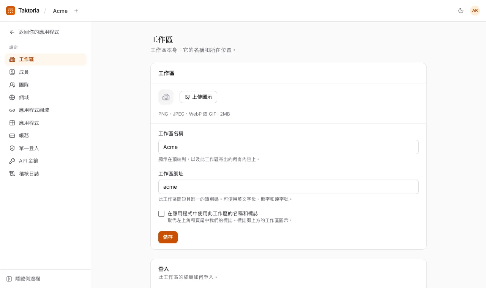Navigate to 應用程式 settings
This screenshot has height=288, width=486.
coord(46,123)
